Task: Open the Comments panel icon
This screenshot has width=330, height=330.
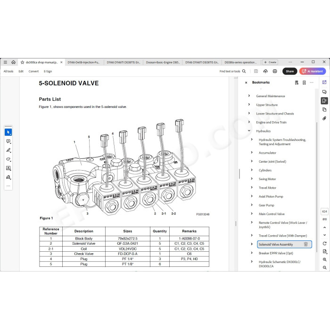Action: pos(324,92)
